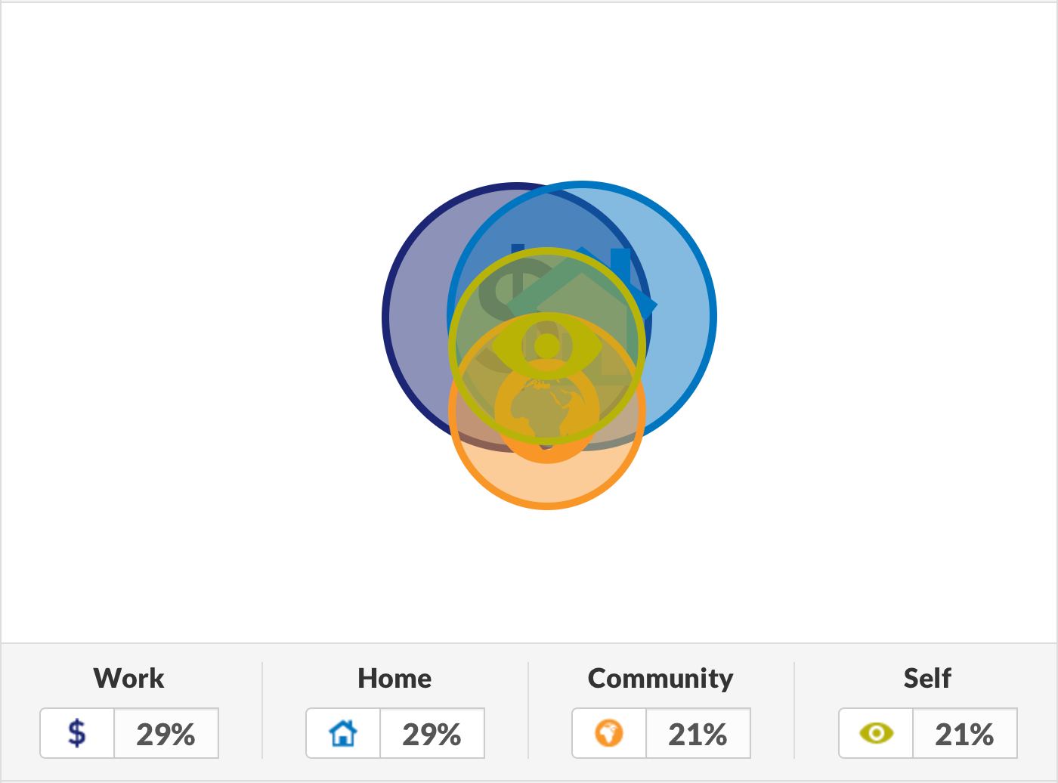Click the Self eye icon
The height and width of the screenshot is (783, 1058).
pos(877,733)
